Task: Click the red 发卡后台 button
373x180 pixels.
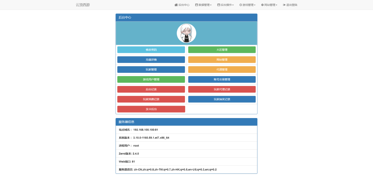Action: 151,109
